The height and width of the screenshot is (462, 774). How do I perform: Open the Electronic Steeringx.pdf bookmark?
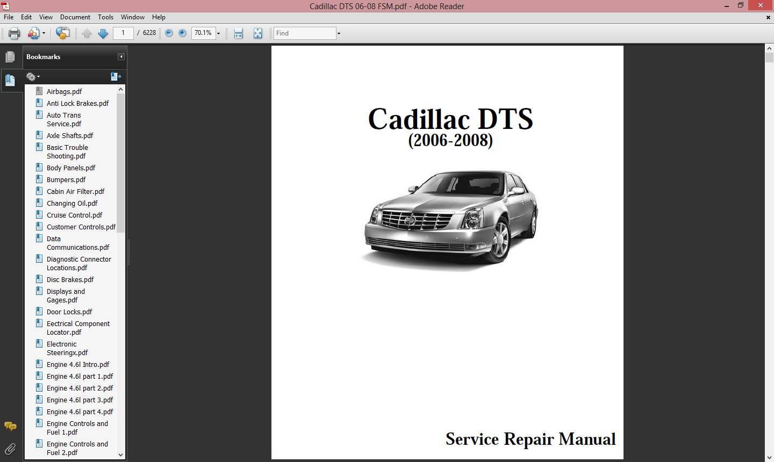67,348
